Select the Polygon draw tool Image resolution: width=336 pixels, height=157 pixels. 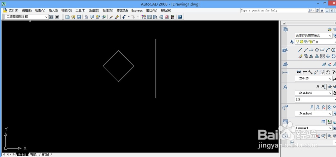tap(317, 50)
